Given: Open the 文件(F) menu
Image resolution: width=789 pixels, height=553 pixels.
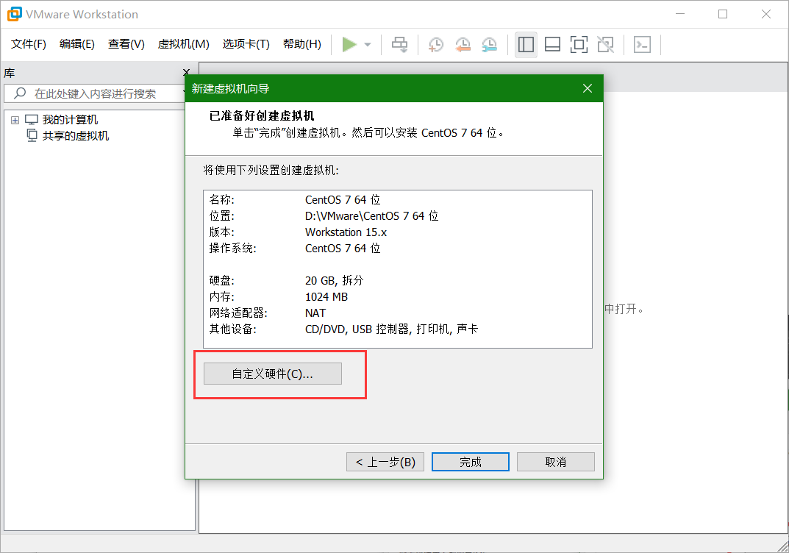Looking at the screenshot, I should [28, 44].
